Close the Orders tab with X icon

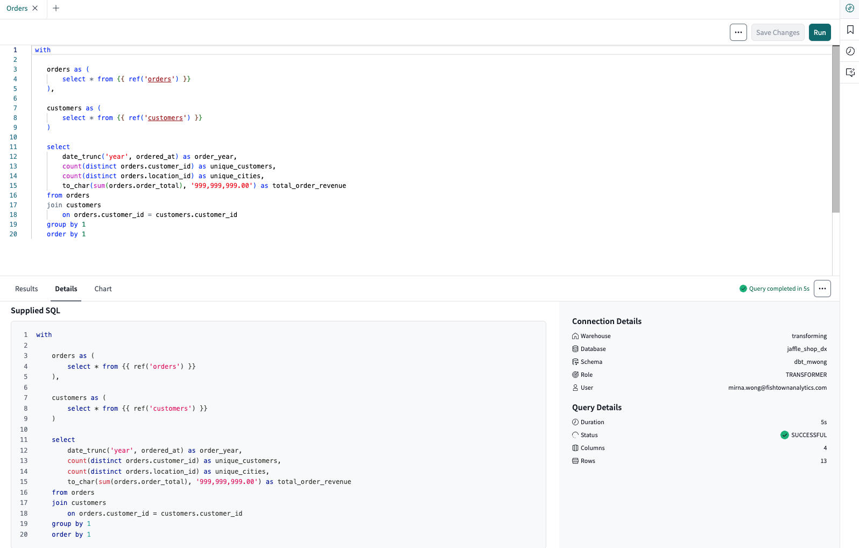tap(36, 9)
